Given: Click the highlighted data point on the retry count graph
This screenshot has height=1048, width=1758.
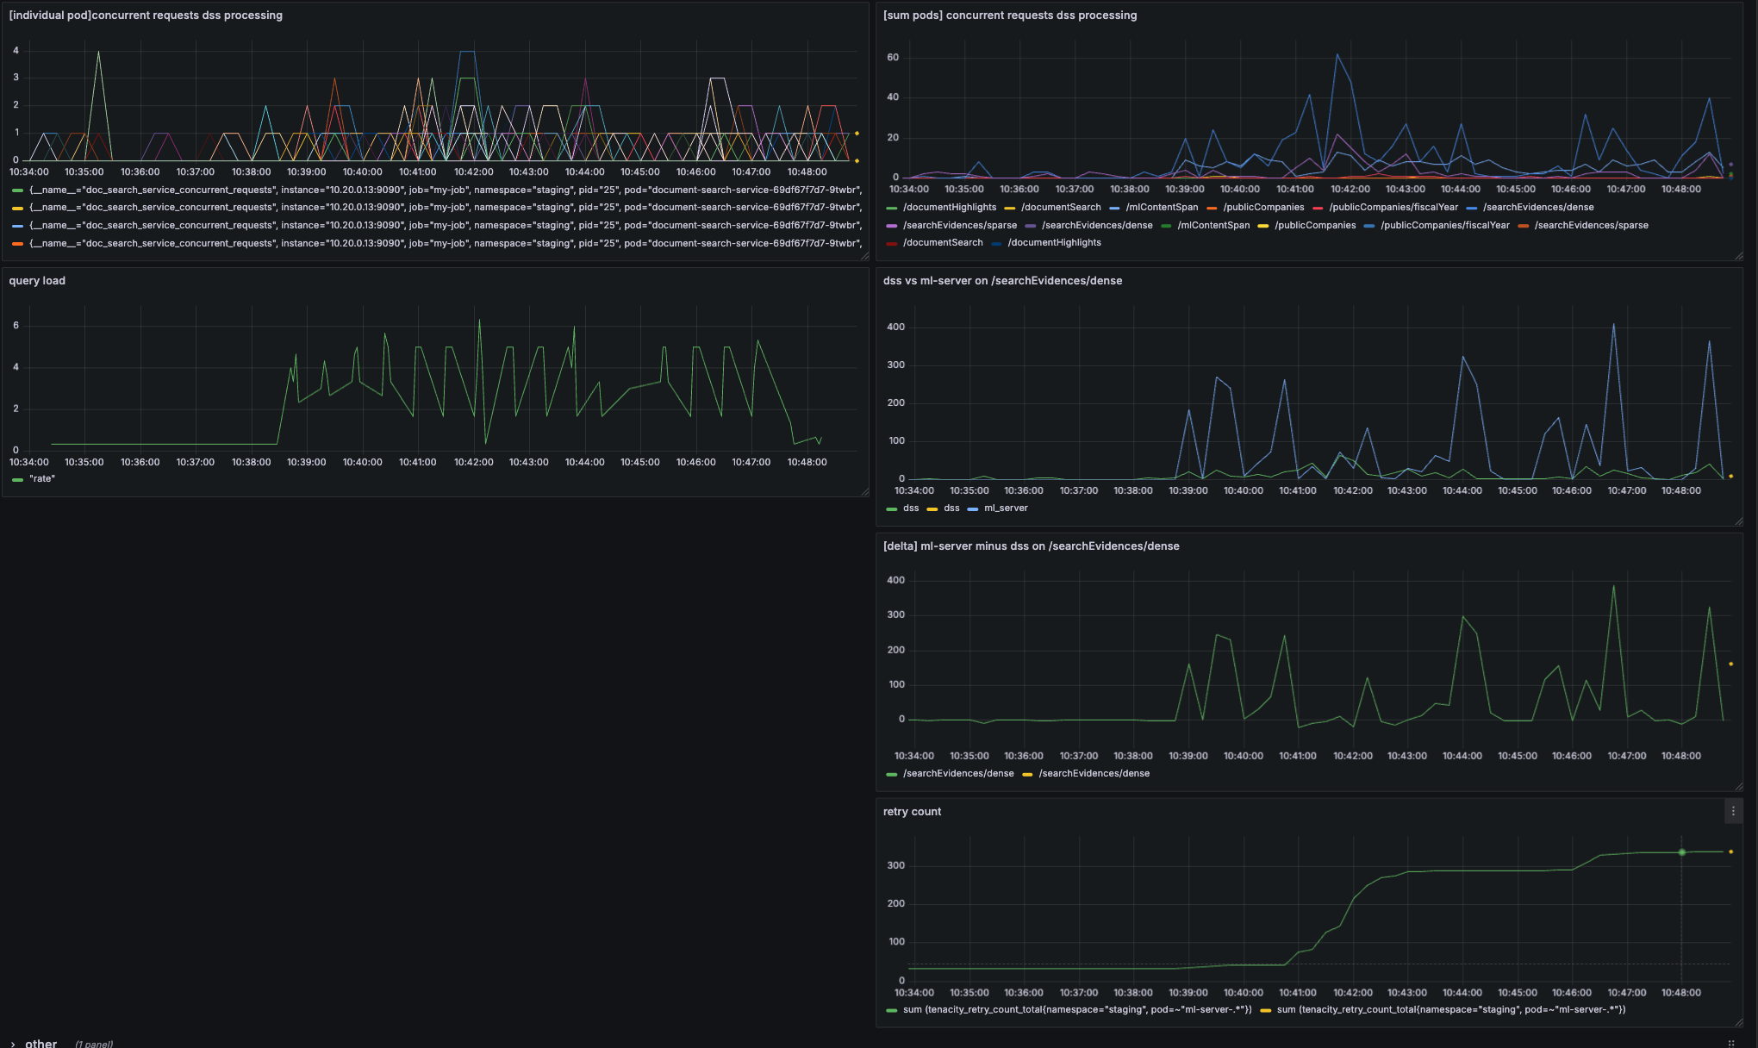Looking at the screenshot, I should point(1681,852).
